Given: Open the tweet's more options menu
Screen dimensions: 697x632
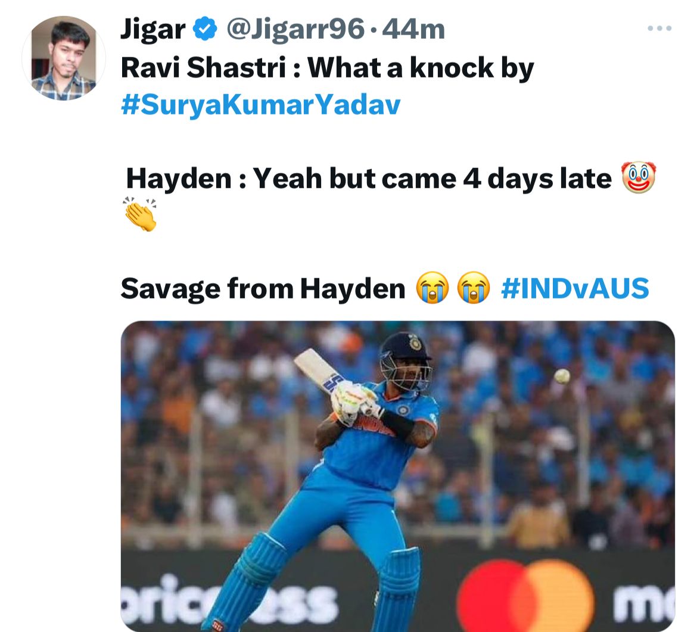Looking at the screenshot, I should [x=659, y=29].
